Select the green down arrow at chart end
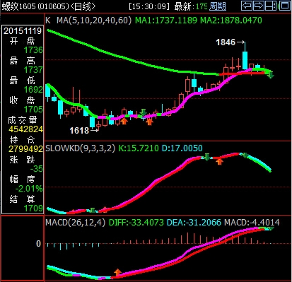The width and height of the screenshot is (292, 282). coord(271,75)
